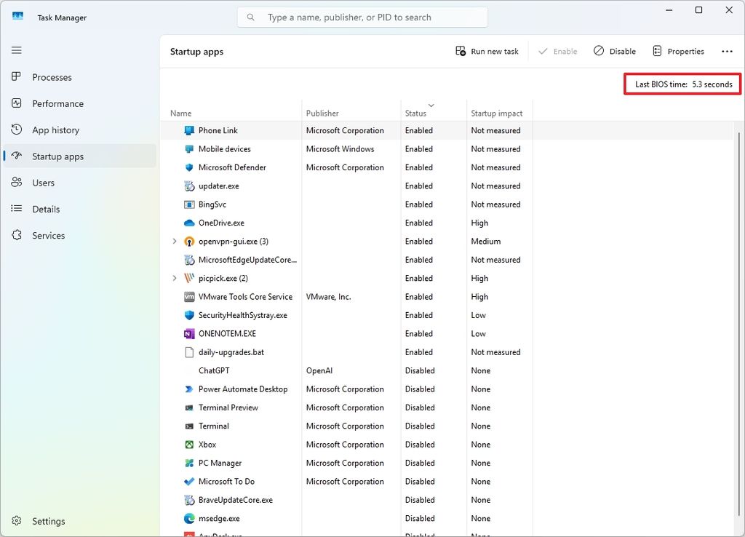
Task: Sort by the Name column header
Action: point(180,113)
